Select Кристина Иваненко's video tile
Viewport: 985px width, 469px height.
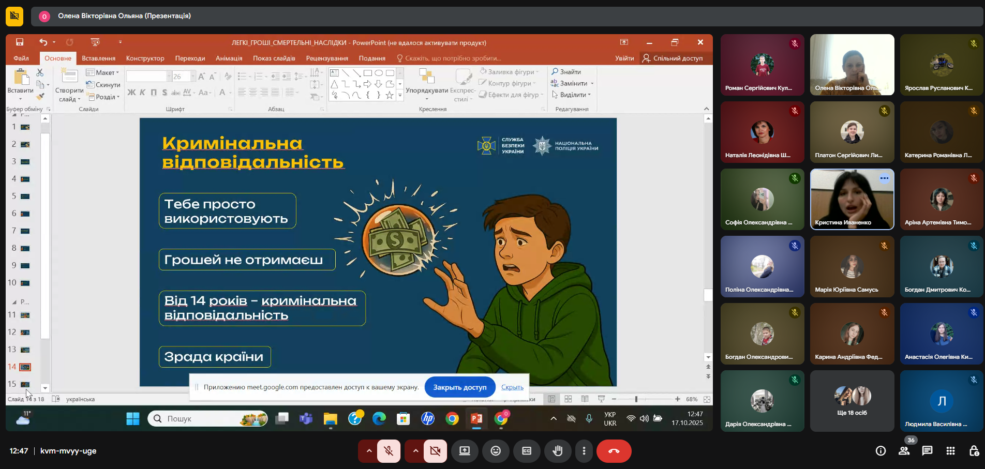pos(852,199)
